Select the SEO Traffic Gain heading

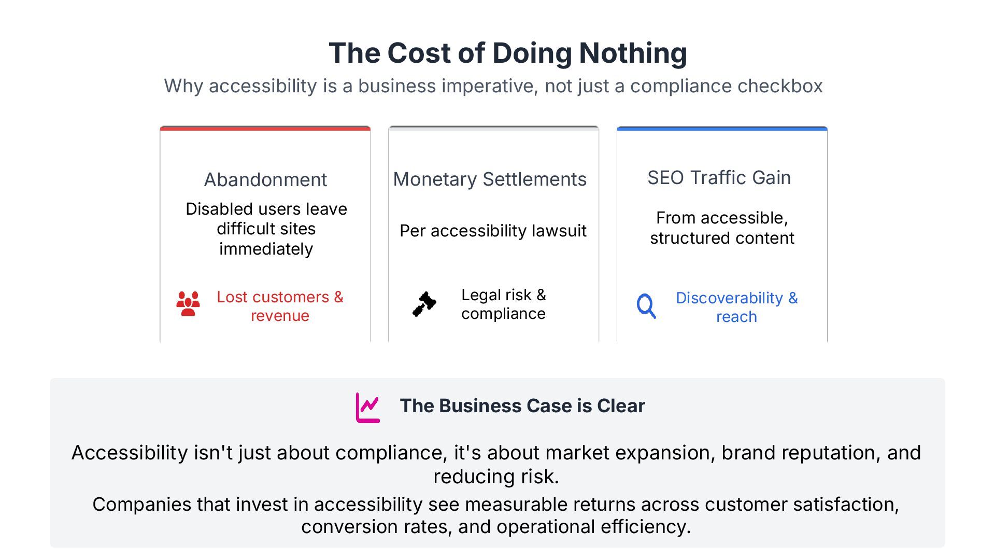point(719,178)
